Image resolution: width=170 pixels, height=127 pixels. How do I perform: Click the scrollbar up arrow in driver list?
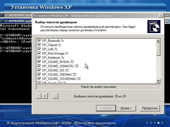[158, 41]
